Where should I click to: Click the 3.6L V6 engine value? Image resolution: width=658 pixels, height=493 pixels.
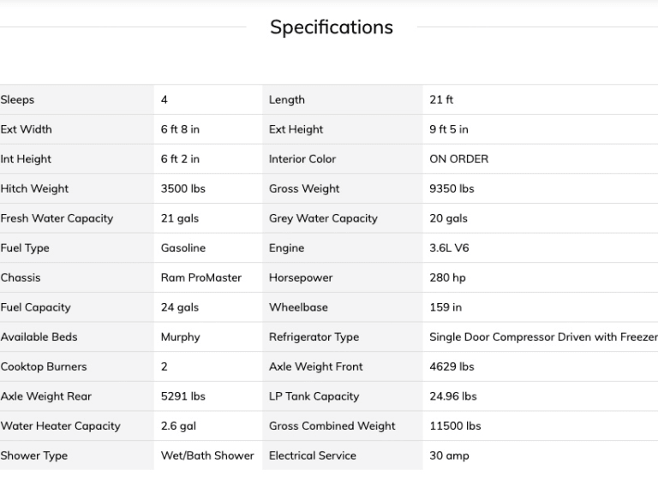tap(449, 248)
